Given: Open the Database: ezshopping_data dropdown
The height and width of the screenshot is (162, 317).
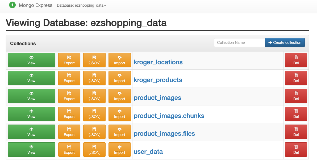Looking at the screenshot, I should [x=81, y=6].
